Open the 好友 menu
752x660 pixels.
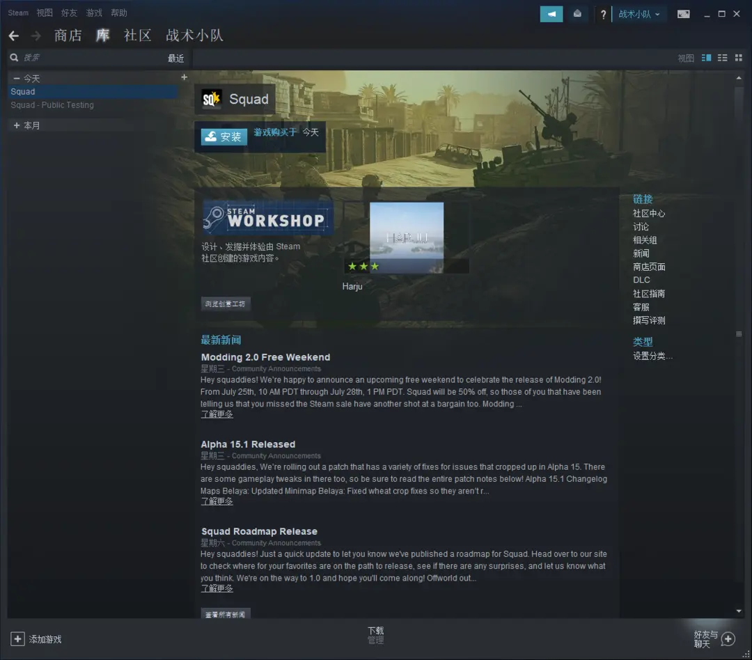click(69, 13)
